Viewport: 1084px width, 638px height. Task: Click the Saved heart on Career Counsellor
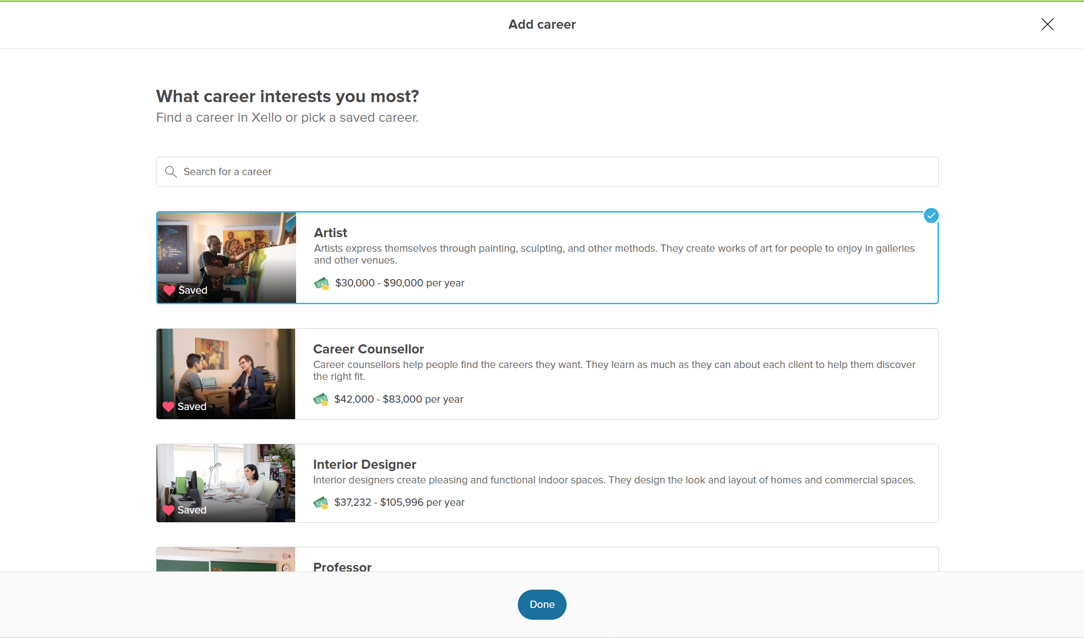(x=168, y=406)
